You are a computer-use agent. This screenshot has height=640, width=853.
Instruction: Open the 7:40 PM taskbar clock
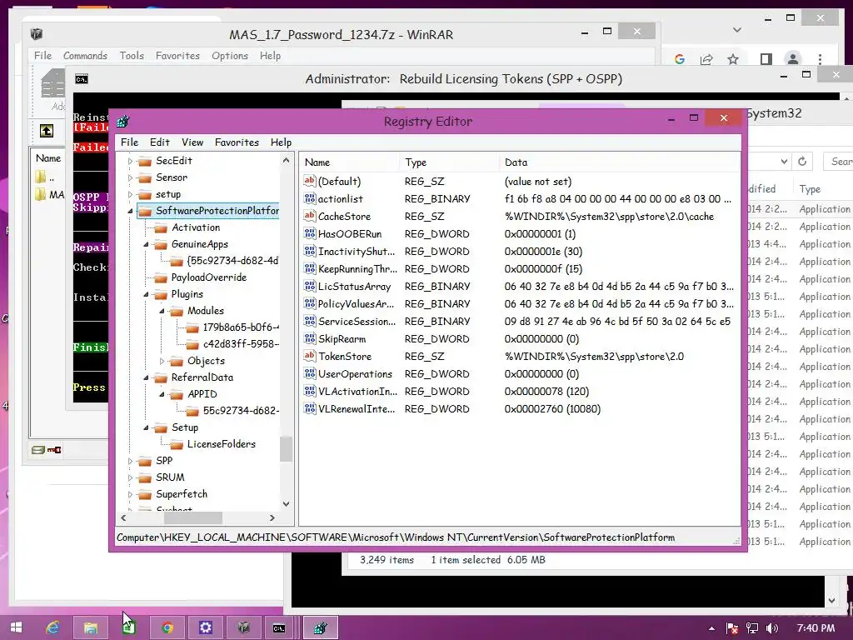[816, 628]
